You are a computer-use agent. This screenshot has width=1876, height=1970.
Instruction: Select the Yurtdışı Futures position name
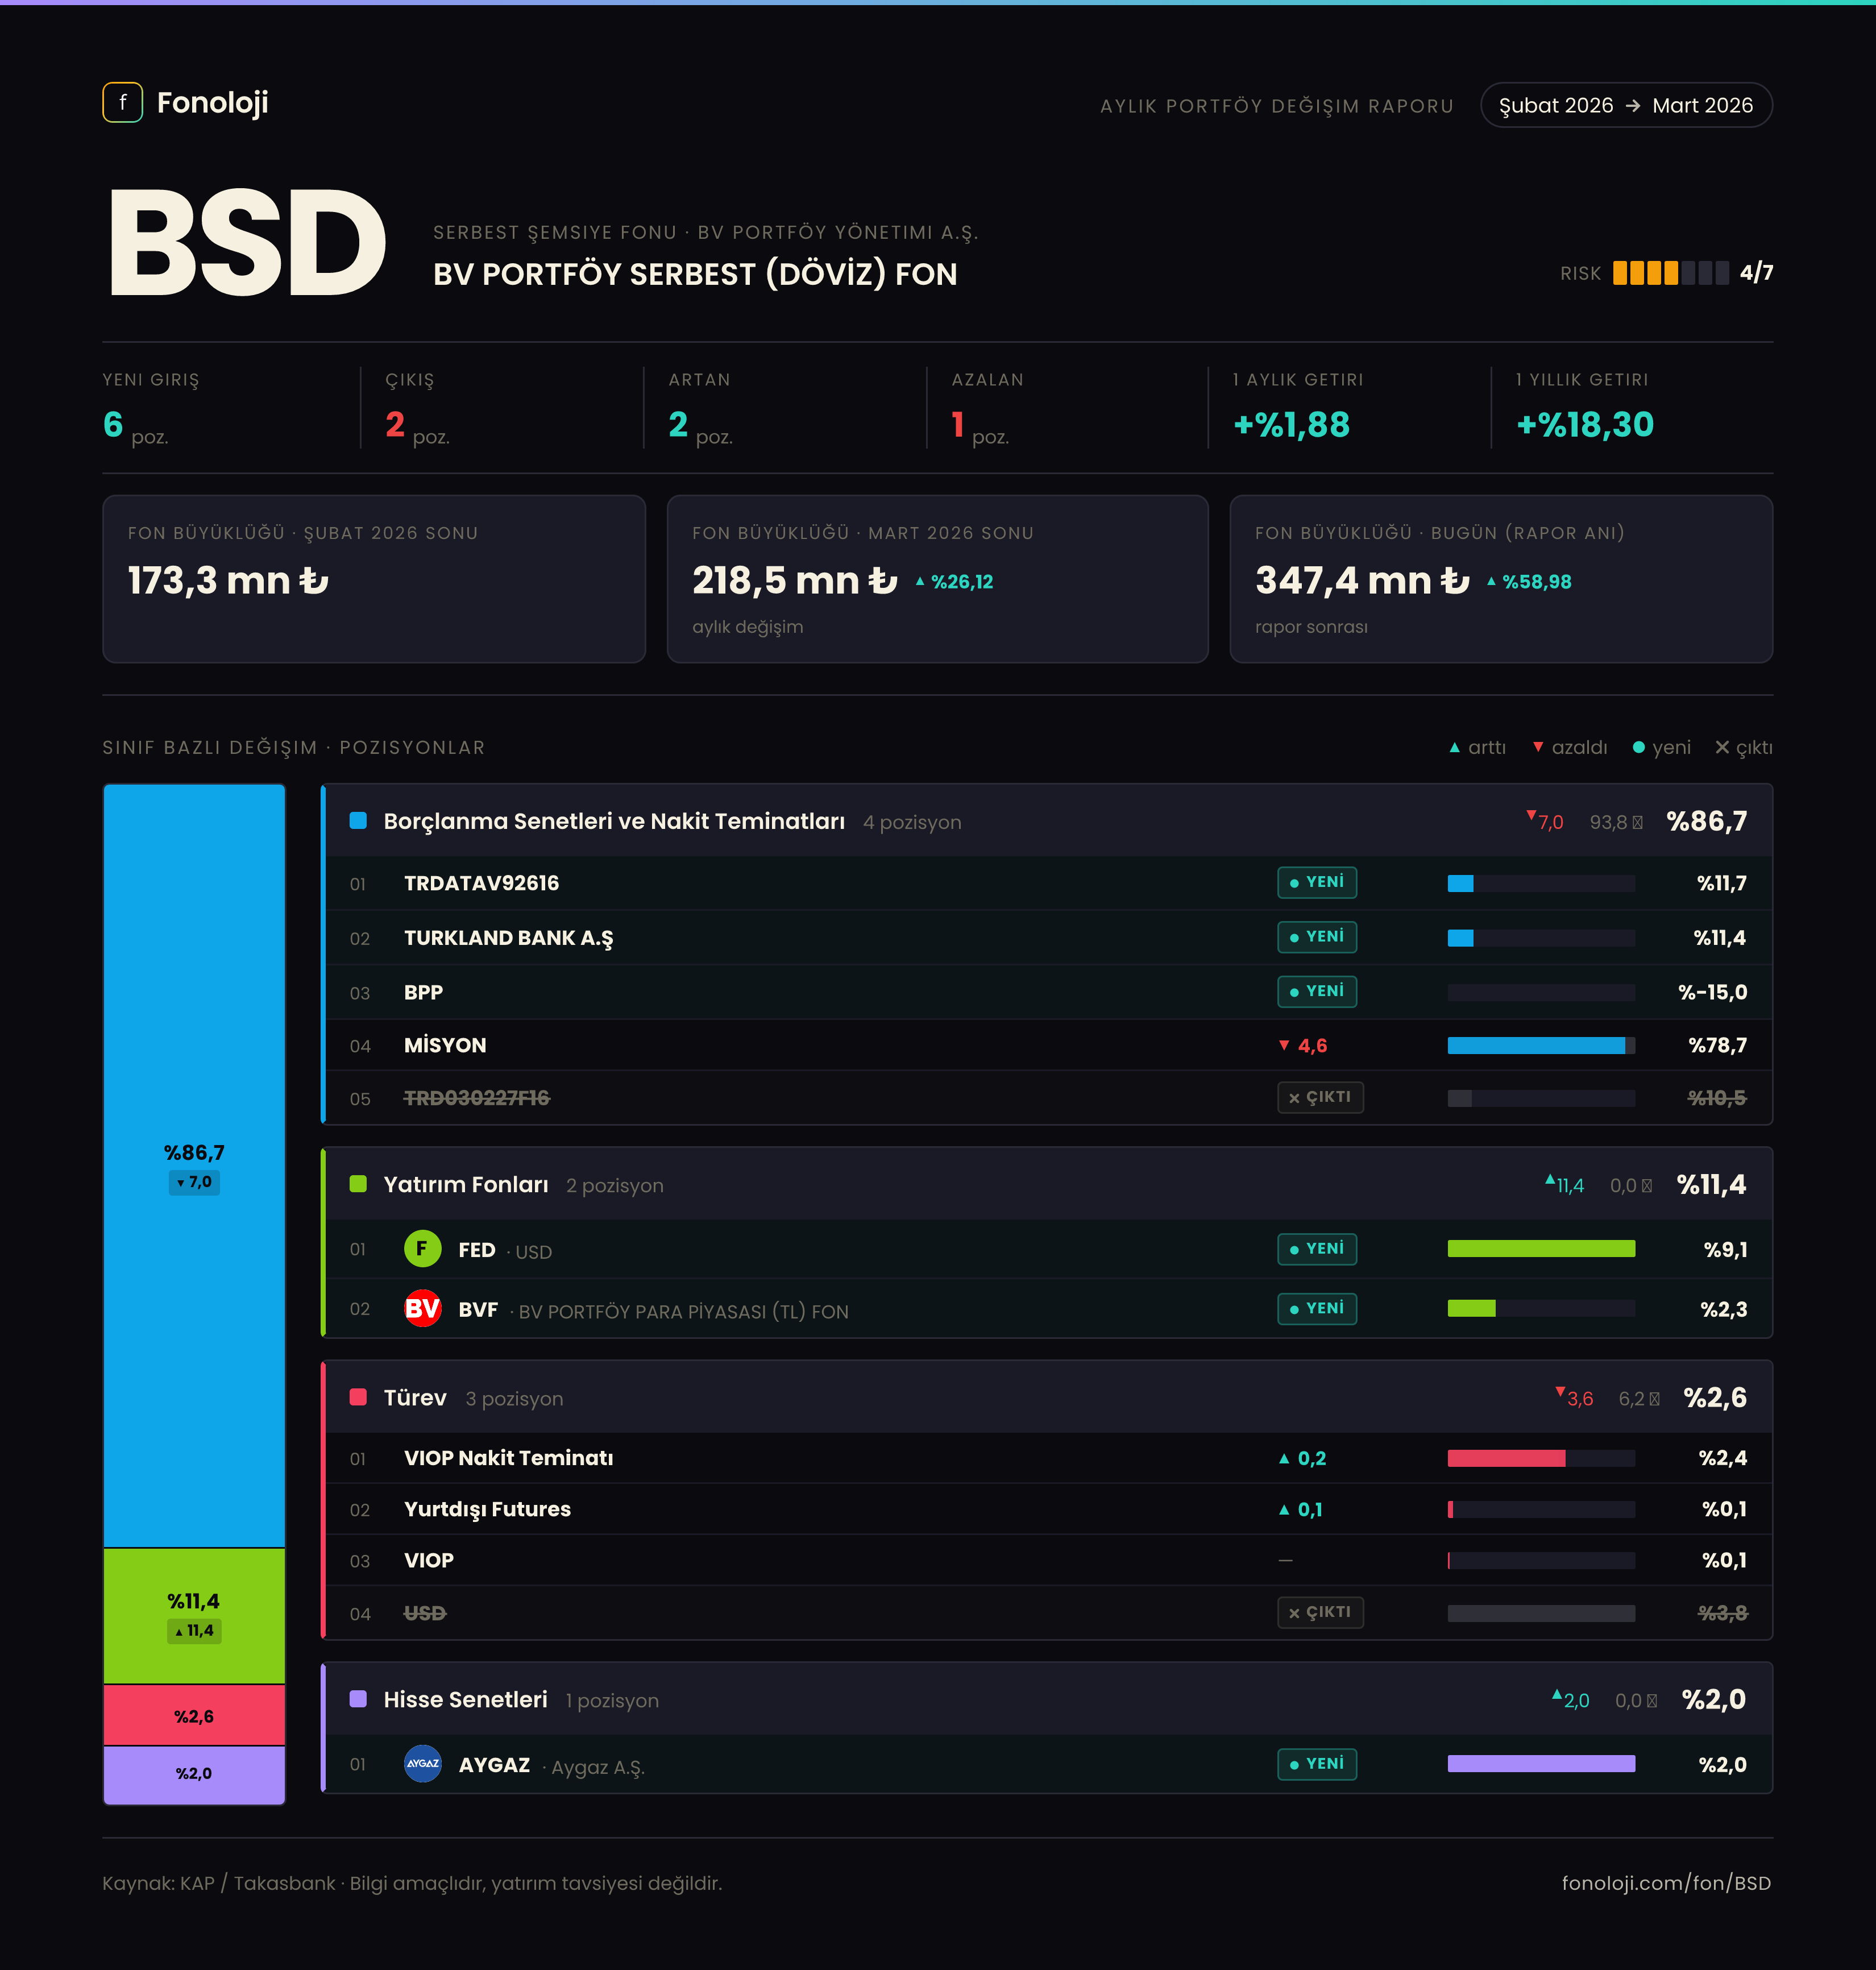tap(487, 1510)
